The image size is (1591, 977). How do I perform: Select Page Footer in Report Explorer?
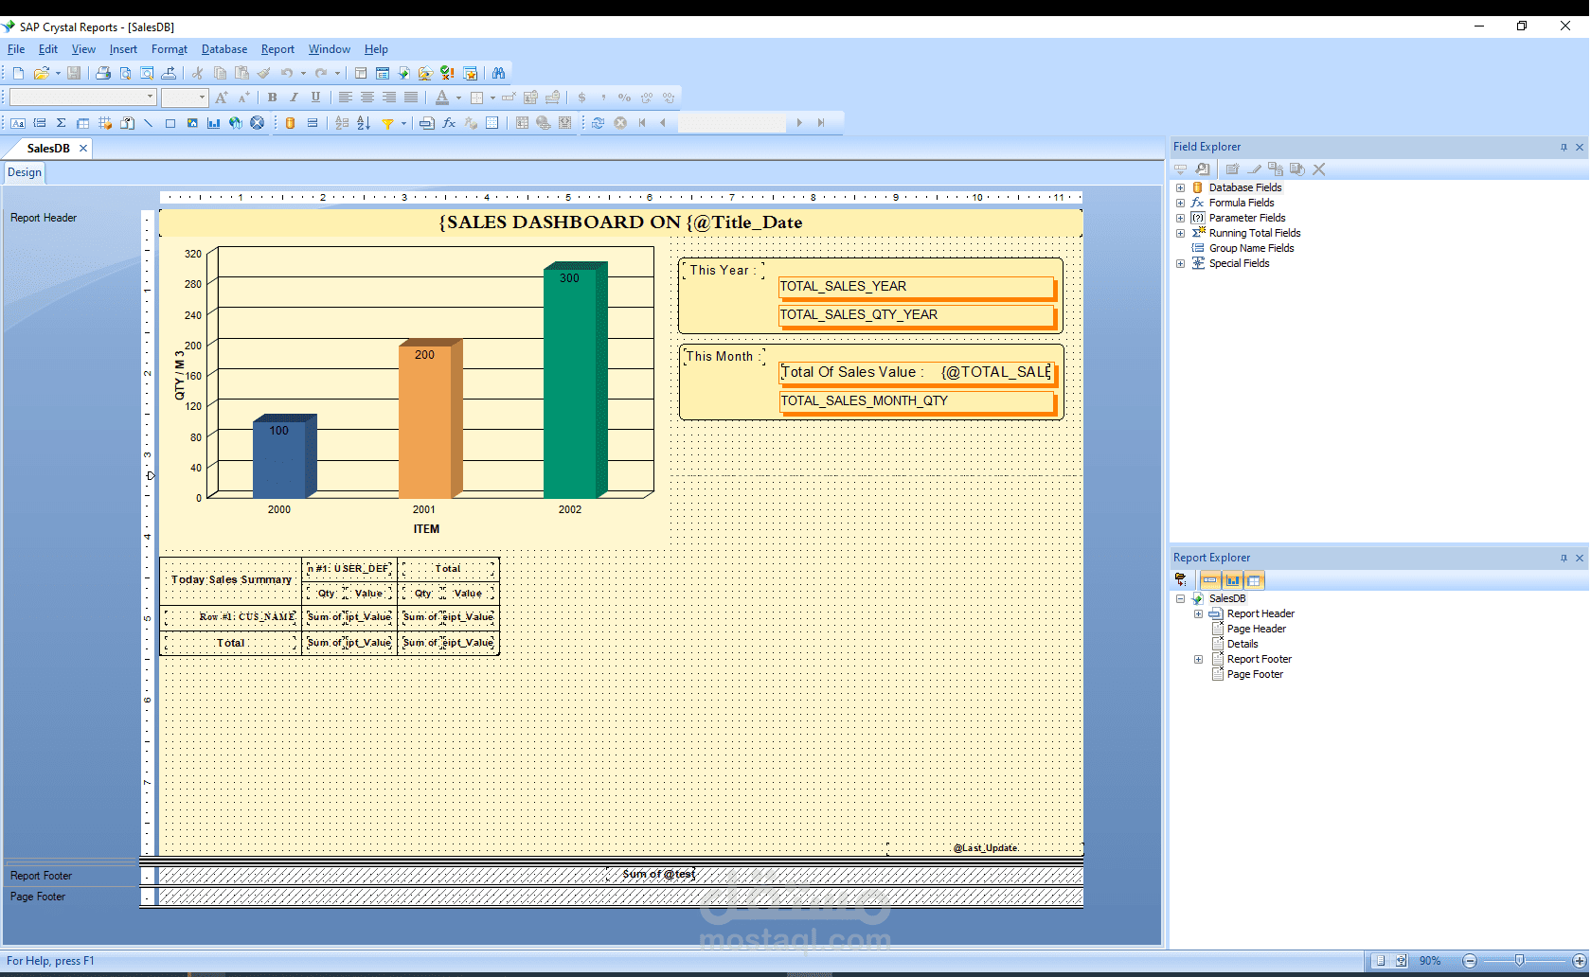(1255, 674)
